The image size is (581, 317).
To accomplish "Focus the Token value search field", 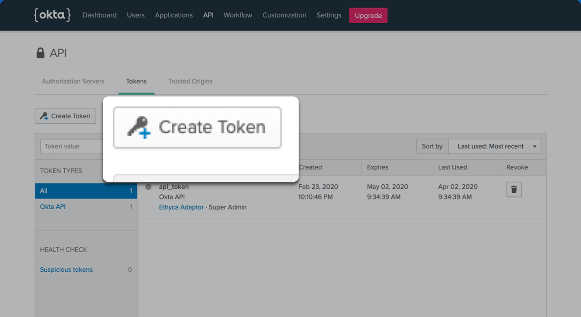I will coord(72,146).
